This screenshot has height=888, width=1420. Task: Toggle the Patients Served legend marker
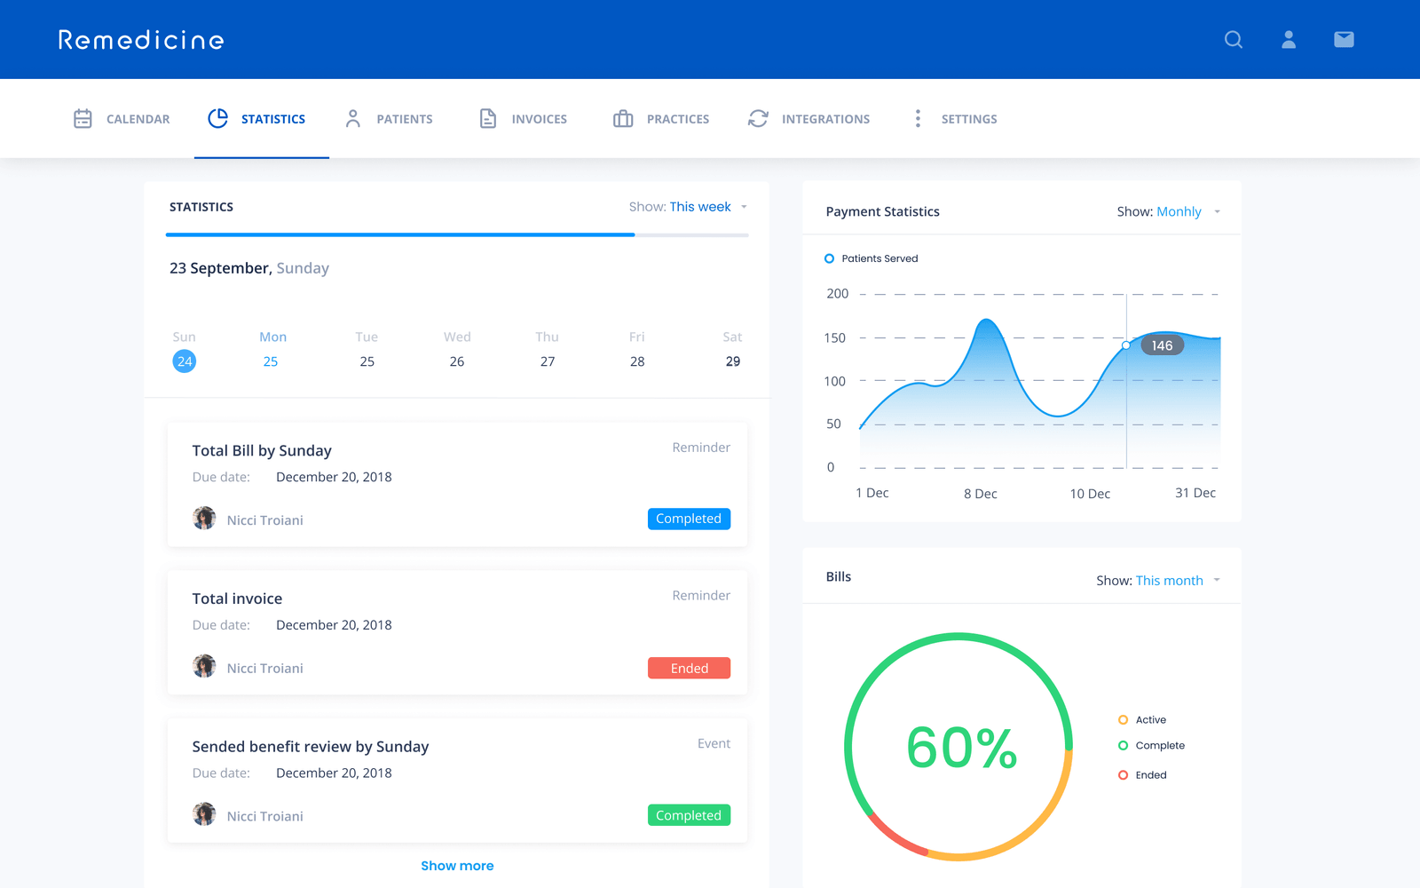pyautogui.click(x=829, y=258)
